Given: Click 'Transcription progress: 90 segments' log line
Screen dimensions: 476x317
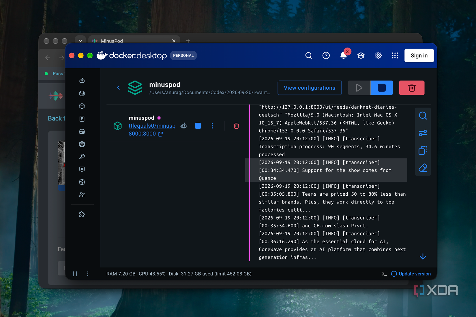Looking at the screenshot, I should 329,147.
